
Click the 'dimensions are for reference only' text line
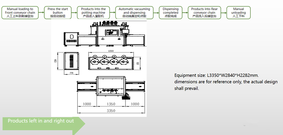pos(226,82)
